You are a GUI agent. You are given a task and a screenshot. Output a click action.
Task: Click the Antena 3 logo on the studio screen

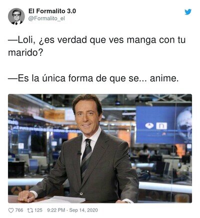(149, 126)
